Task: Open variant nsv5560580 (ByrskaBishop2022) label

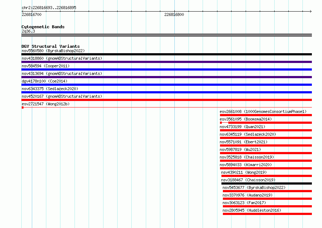Action: click(53, 51)
